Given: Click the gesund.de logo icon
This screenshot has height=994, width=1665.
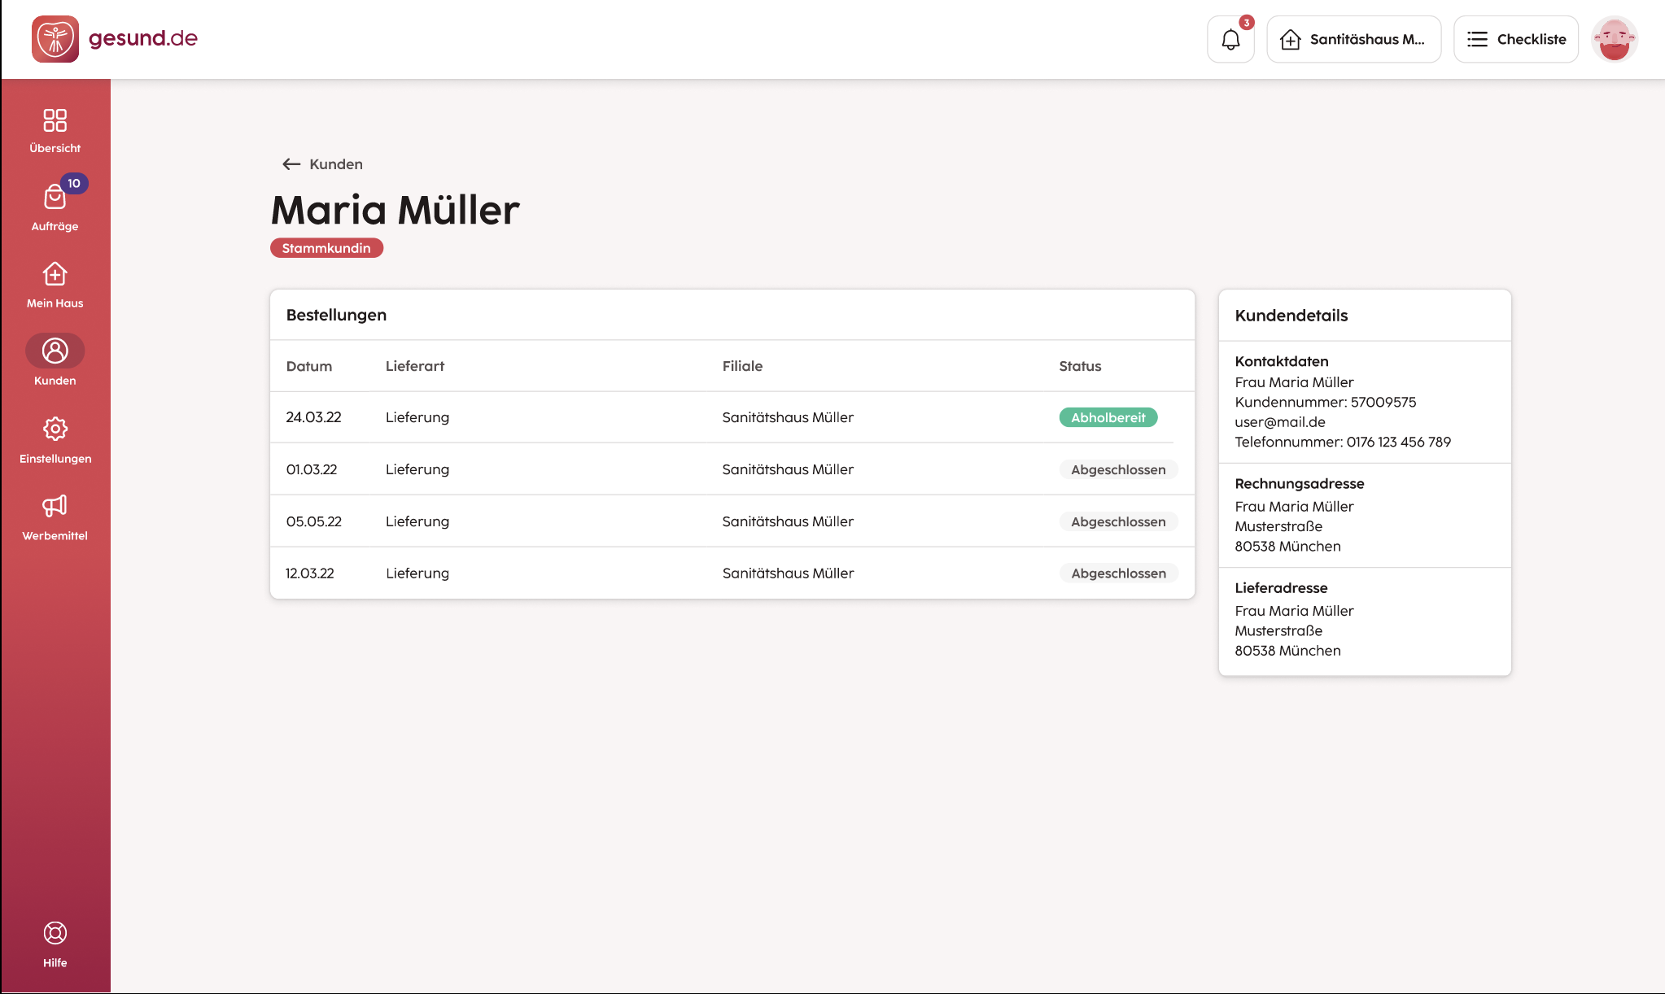Looking at the screenshot, I should (x=55, y=39).
